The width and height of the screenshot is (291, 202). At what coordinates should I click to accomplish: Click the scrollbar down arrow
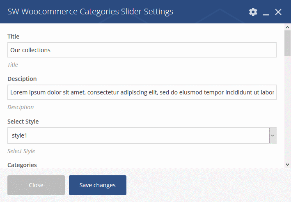tap(287, 165)
